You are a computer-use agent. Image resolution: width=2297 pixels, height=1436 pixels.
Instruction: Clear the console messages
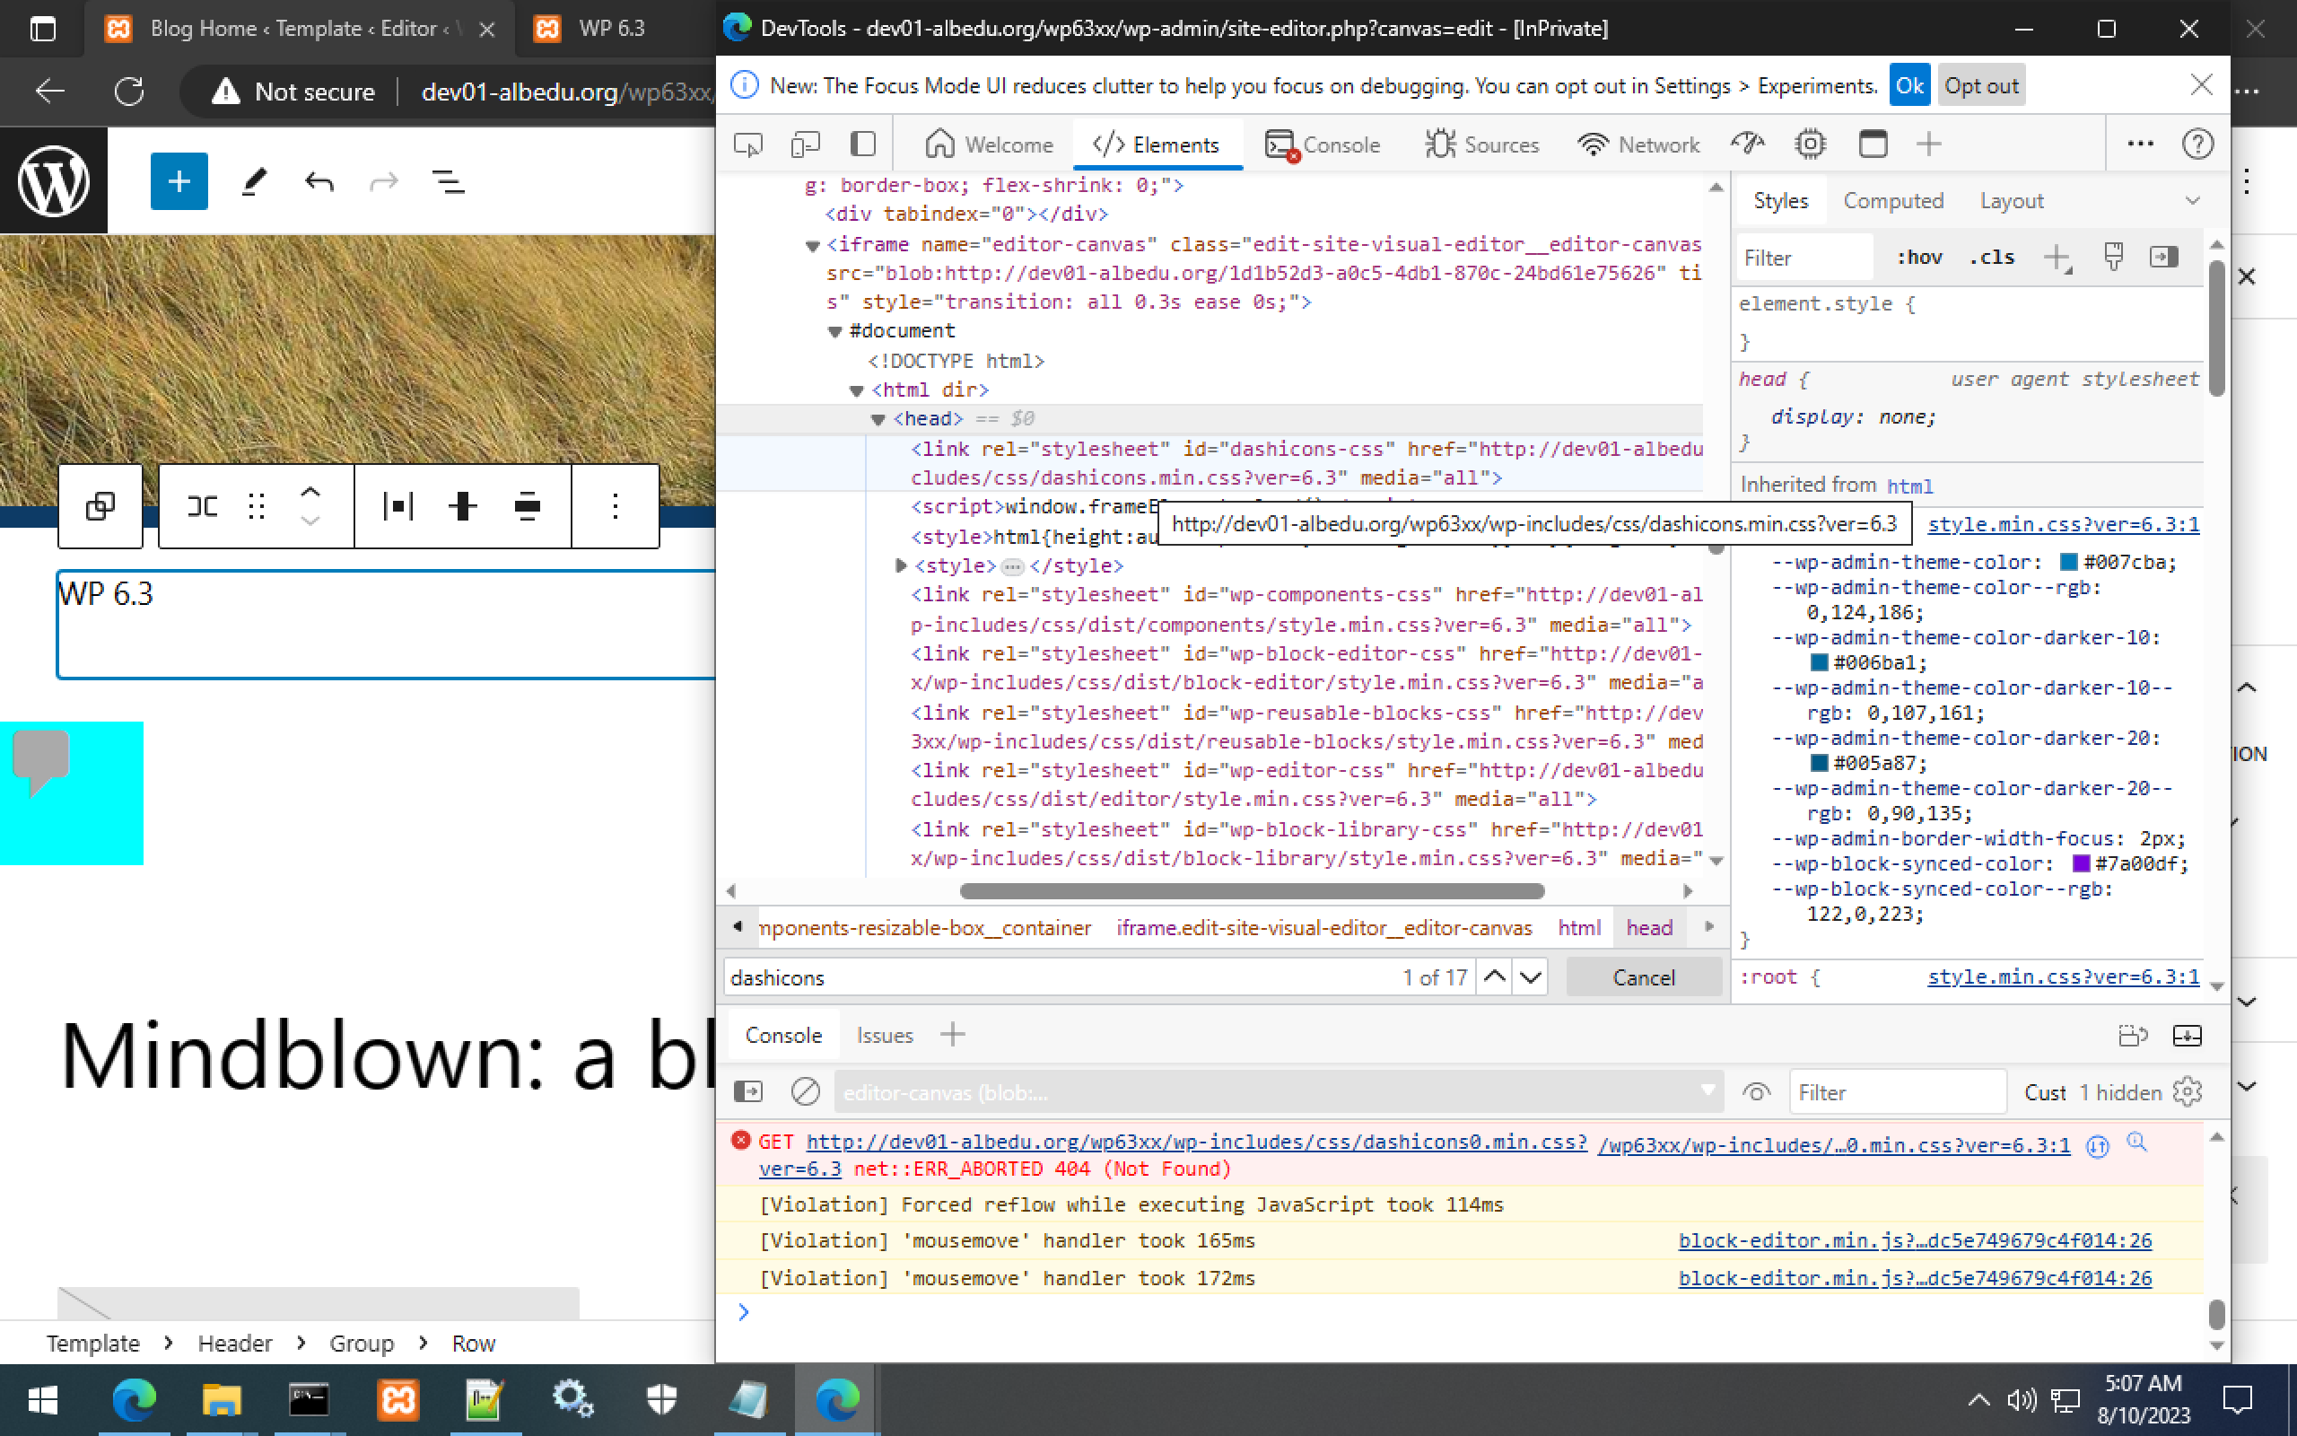[804, 1091]
